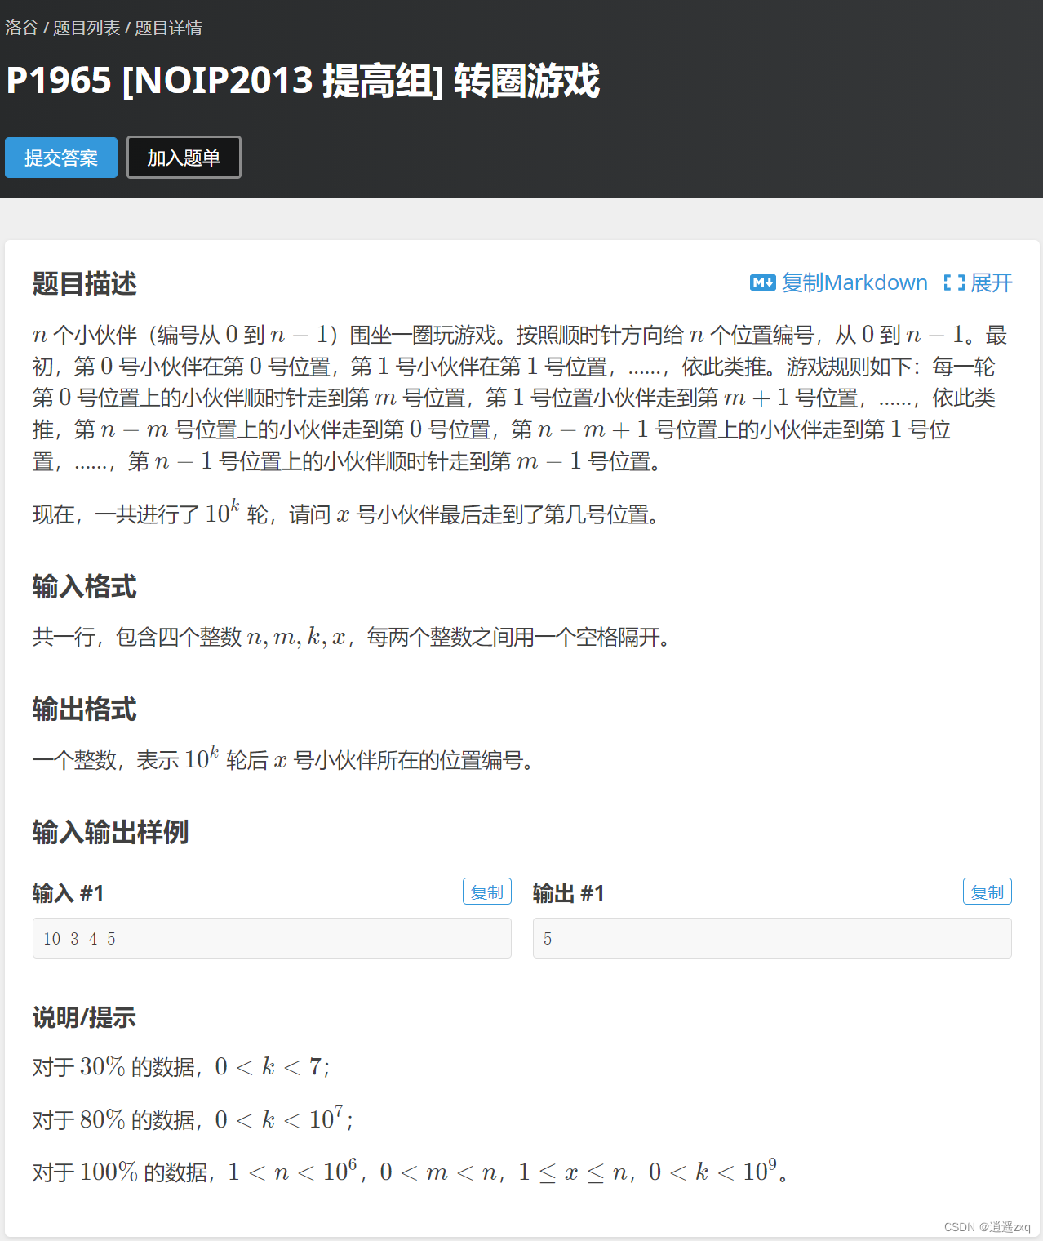Select the 输入 #1 sample code box

[x=272, y=937]
